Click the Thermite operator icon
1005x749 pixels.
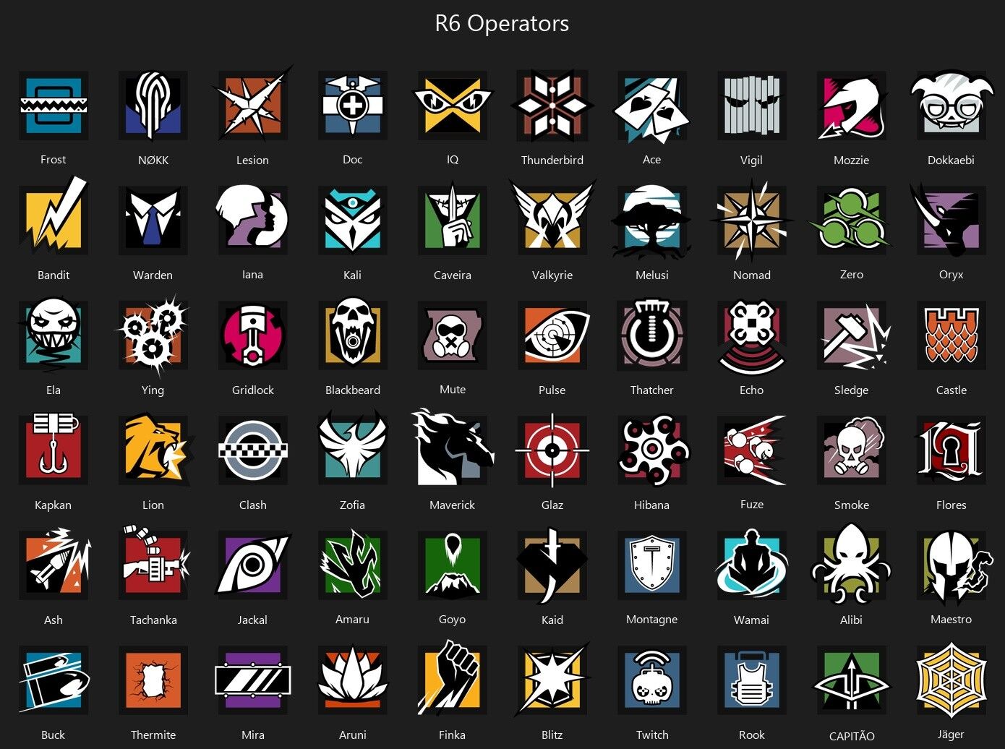pyautogui.click(x=153, y=680)
